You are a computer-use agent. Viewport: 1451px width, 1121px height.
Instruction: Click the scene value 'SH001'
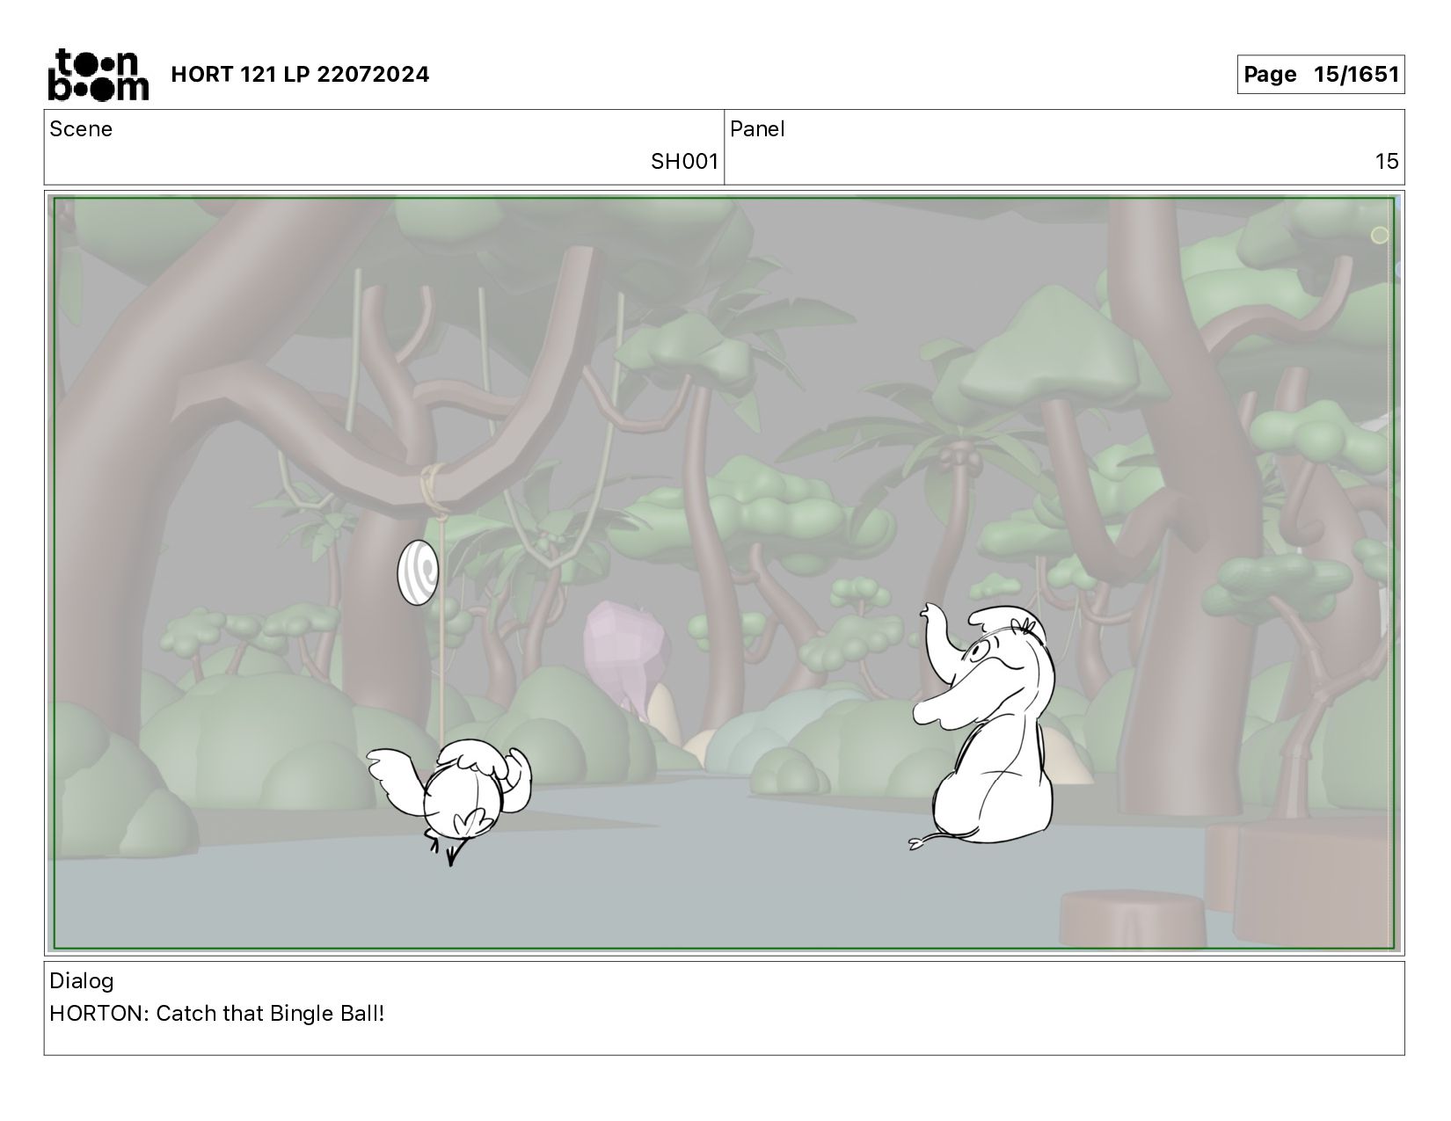[x=684, y=162]
